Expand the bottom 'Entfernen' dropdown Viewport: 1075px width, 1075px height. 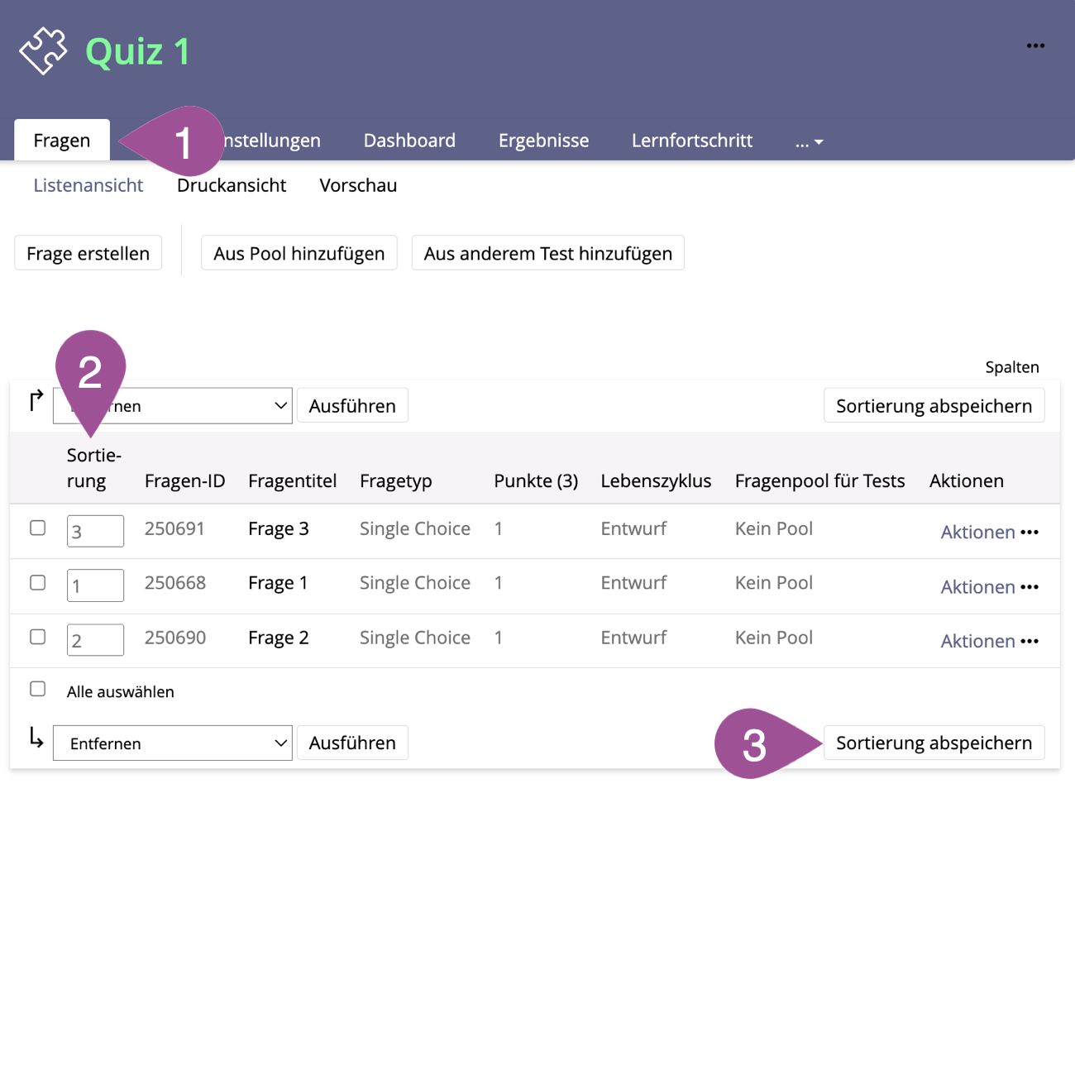point(172,743)
